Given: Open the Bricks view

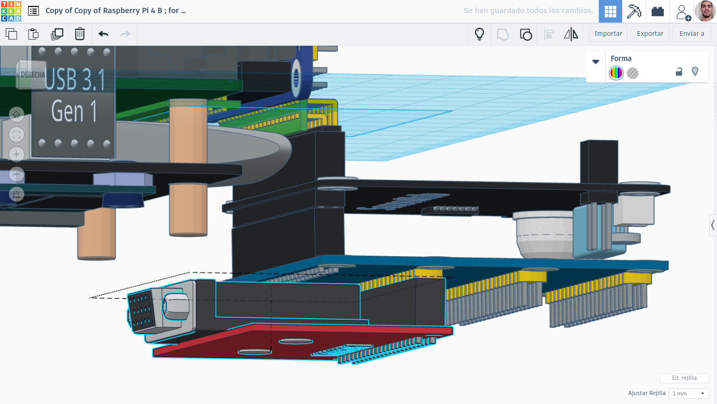Looking at the screenshot, I should click(657, 12).
